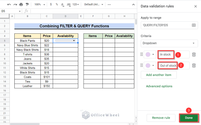Image resolution: width=201 pixels, height=125 pixels.
Task: Collapse toolbar with the up chevron
Action: coord(133,5)
